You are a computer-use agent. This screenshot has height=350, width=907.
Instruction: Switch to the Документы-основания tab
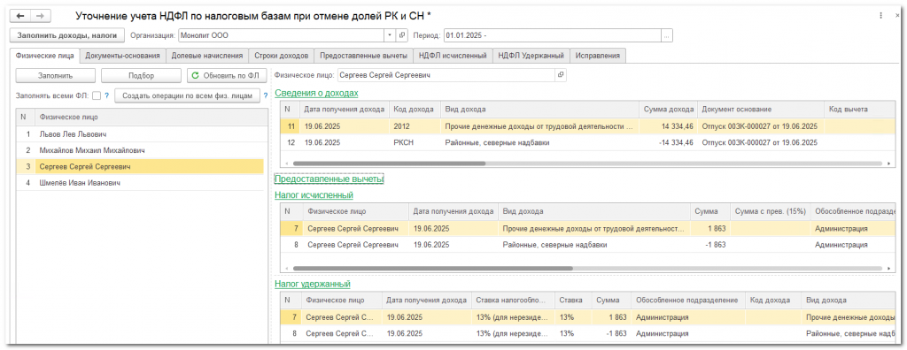click(122, 56)
